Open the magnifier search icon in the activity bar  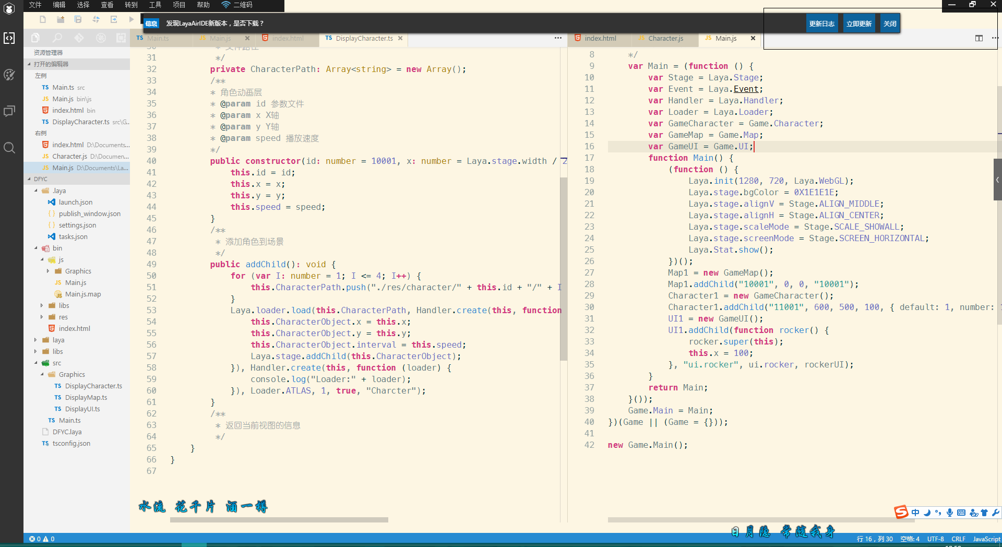point(9,148)
